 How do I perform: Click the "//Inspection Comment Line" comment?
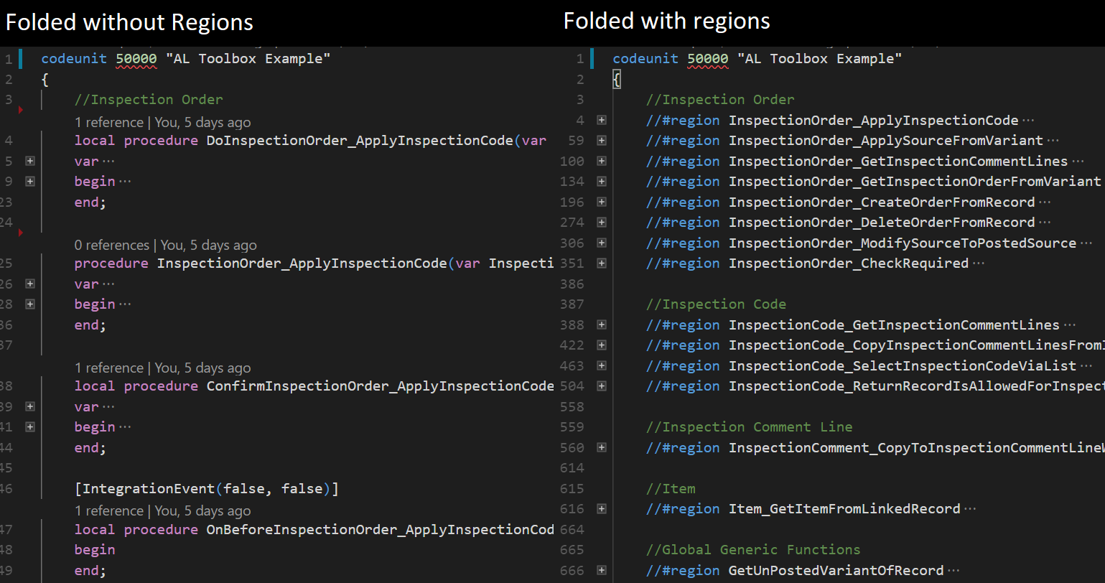749,427
